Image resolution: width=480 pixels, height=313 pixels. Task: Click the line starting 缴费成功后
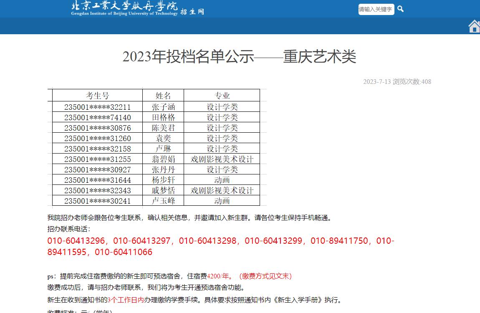click(147, 288)
